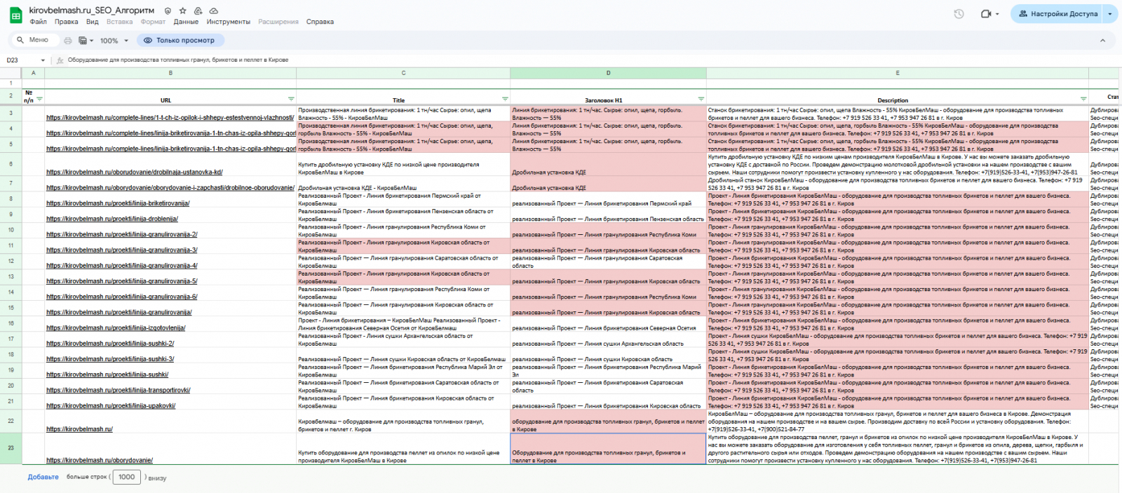The height and width of the screenshot is (493, 1122).
Task: Star the kirovbelmash.ru document
Action: point(183,11)
